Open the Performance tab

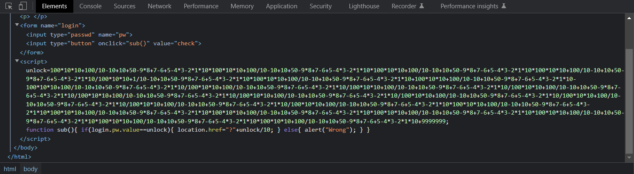pyautogui.click(x=201, y=6)
